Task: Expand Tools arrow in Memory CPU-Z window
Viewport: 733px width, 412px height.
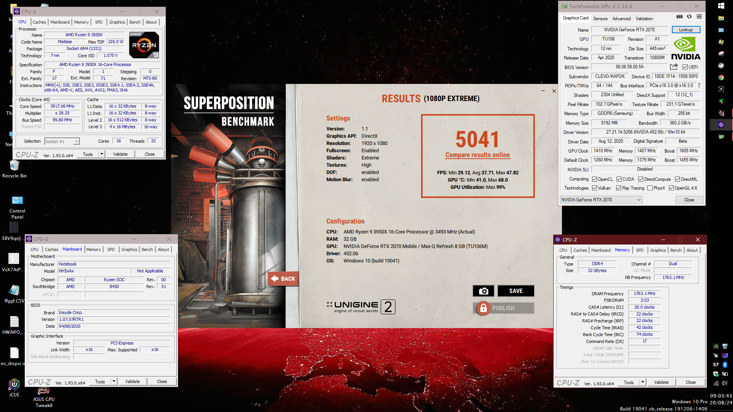Action: (643, 382)
